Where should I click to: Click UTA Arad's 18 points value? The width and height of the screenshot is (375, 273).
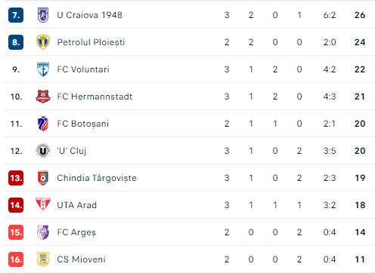360,205
